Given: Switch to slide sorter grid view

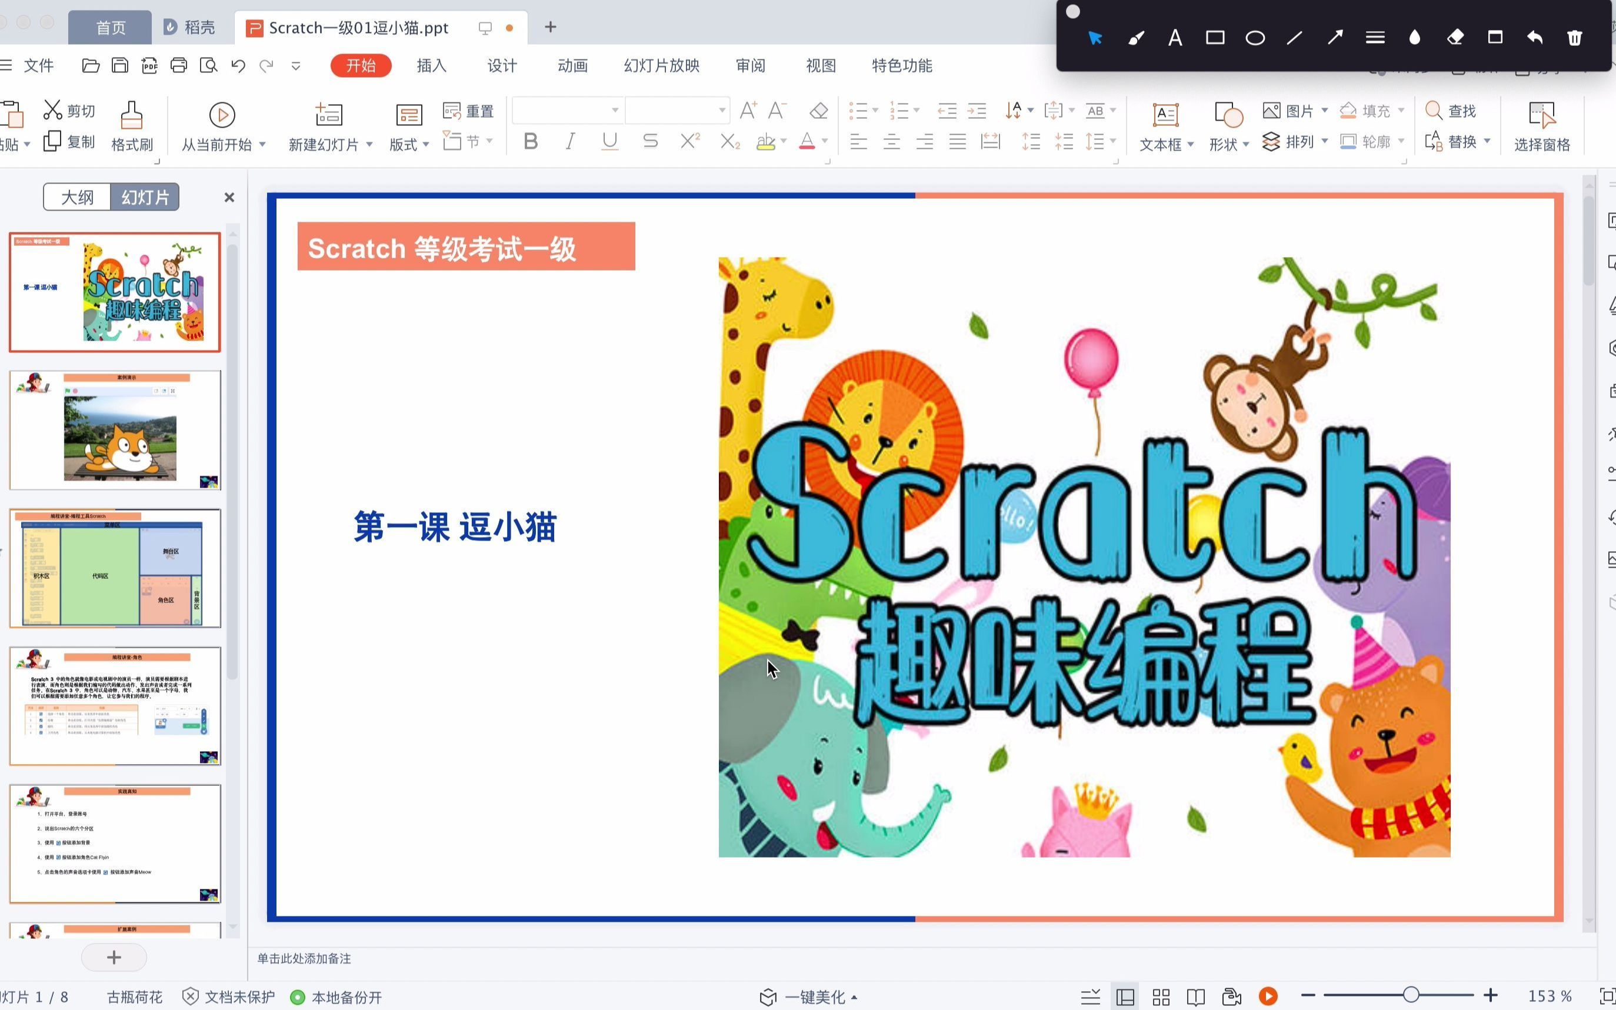Looking at the screenshot, I should point(1161,996).
